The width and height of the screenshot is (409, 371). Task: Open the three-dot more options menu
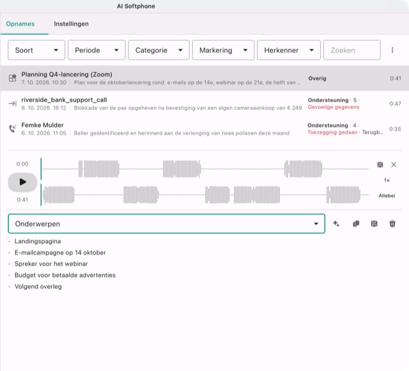[392, 50]
